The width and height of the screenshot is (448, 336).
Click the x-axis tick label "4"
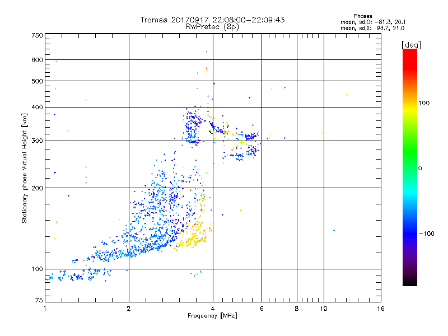pos(213,309)
